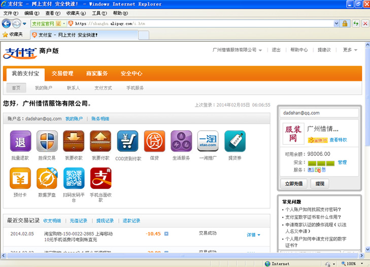Open the COD货到付款 cart icon
Screen dimensions: 370x267
[128, 141]
